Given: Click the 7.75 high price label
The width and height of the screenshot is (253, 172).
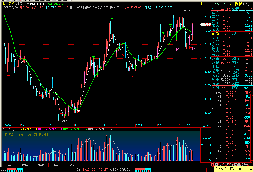Looking at the screenshot, I should pyautogui.click(x=192, y=10).
